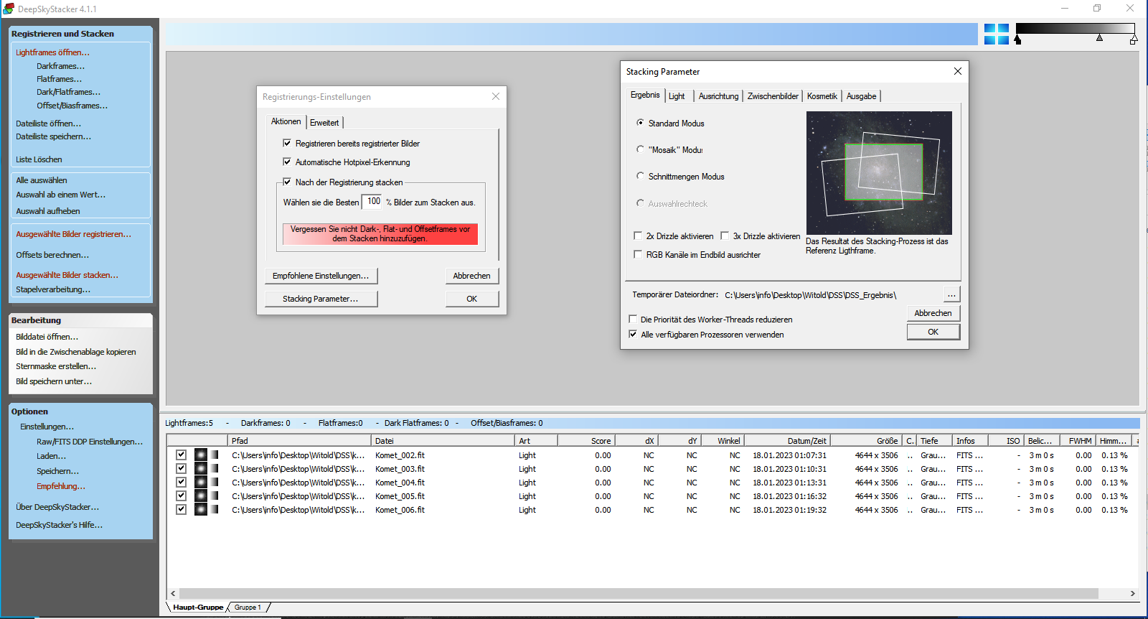Viewport: 1148px width, 619px height.
Task: Click gray midpoint triangle on gradient slider
Action: 1099,37
